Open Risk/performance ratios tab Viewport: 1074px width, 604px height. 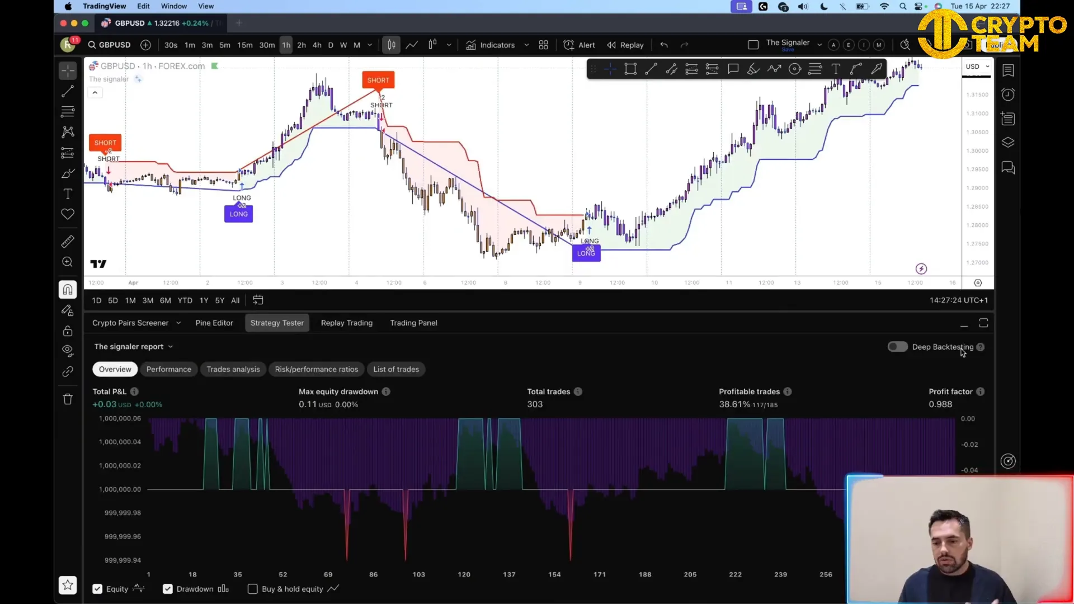point(317,370)
